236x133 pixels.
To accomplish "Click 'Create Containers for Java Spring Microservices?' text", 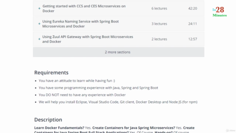I will (x=133, y=128).
